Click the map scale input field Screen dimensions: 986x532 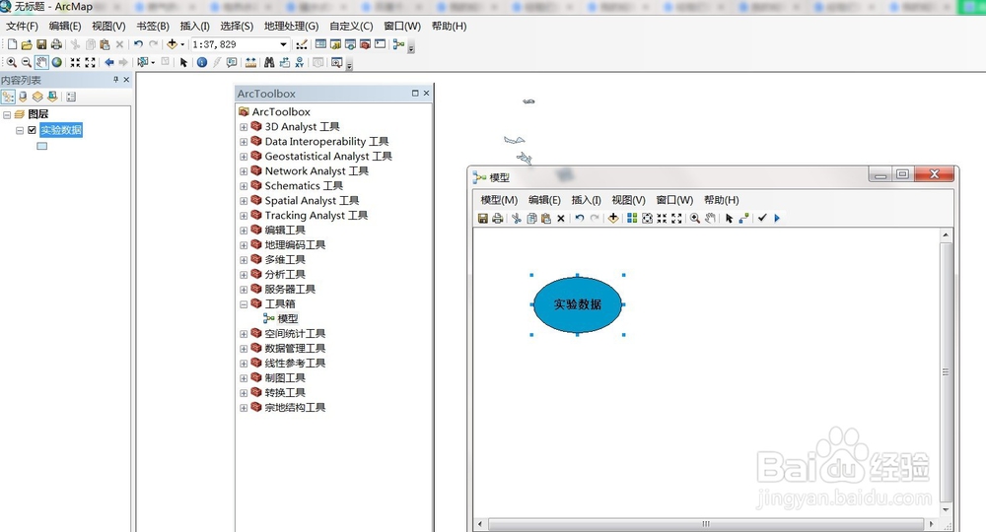[235, 44]
